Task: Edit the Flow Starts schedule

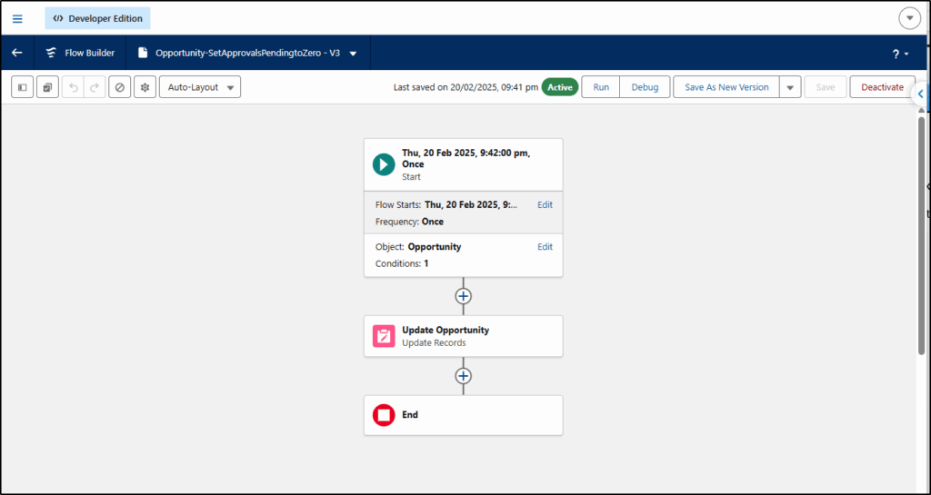Action: pos(545,205)
